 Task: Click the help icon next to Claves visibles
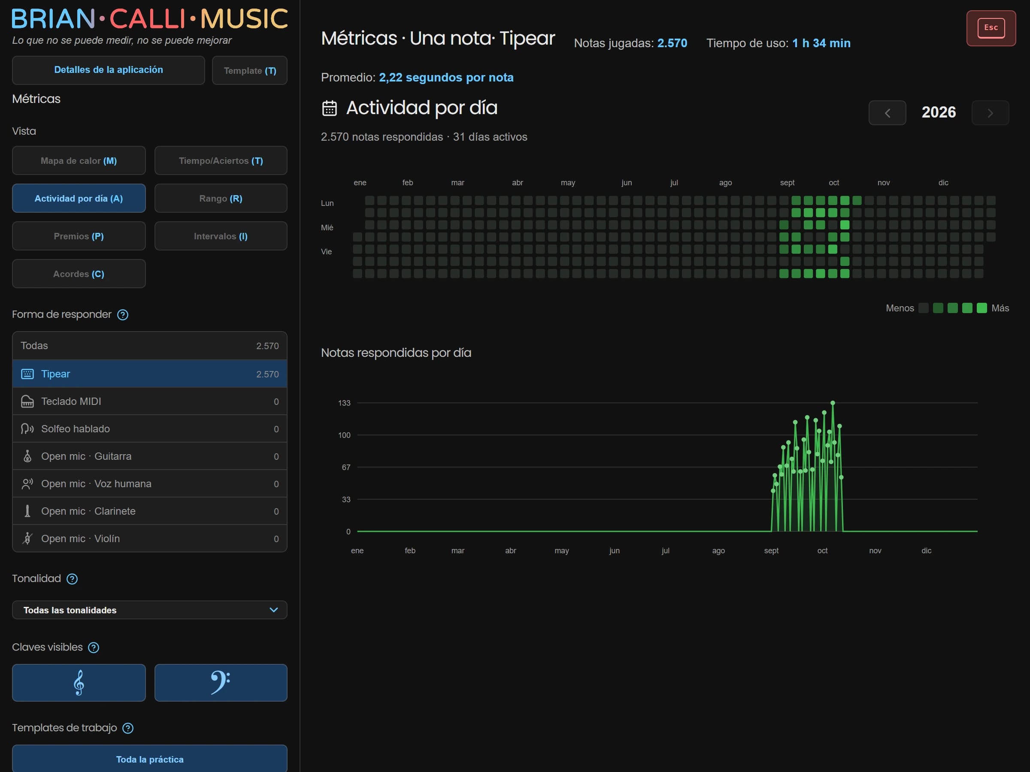coord(94,648)
